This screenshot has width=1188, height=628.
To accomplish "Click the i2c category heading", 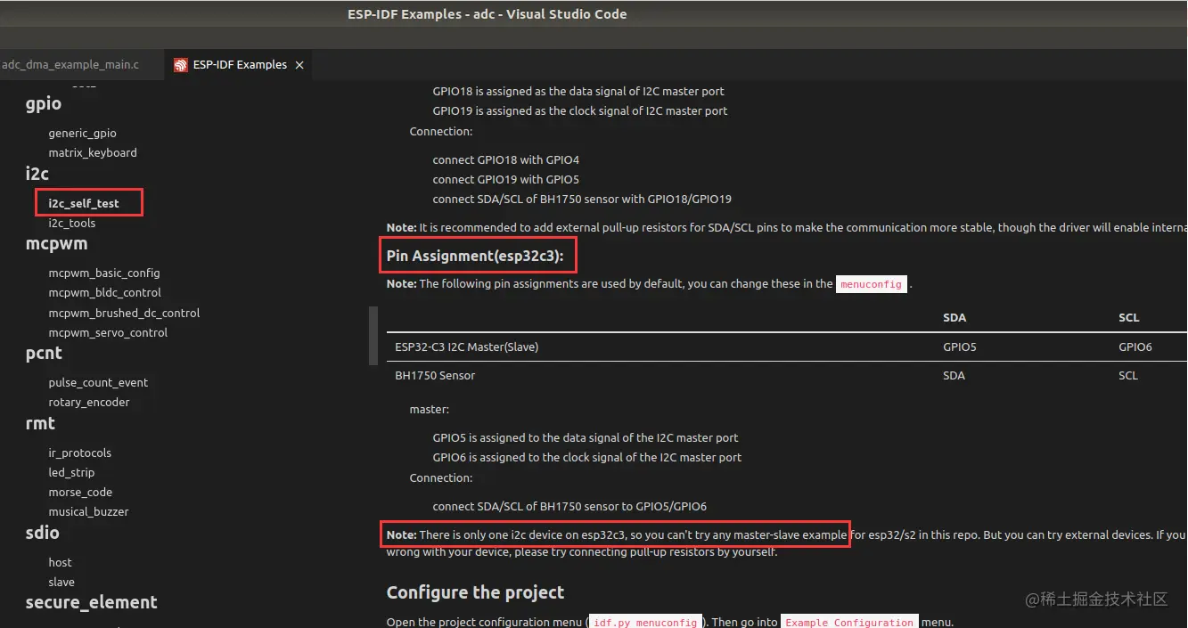I will pos(37,173).
